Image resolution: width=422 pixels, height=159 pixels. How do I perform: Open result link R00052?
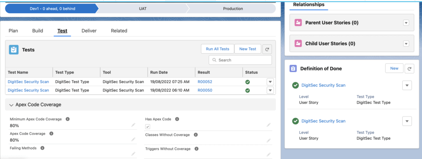pyautogui.click(x=205, y=82)
